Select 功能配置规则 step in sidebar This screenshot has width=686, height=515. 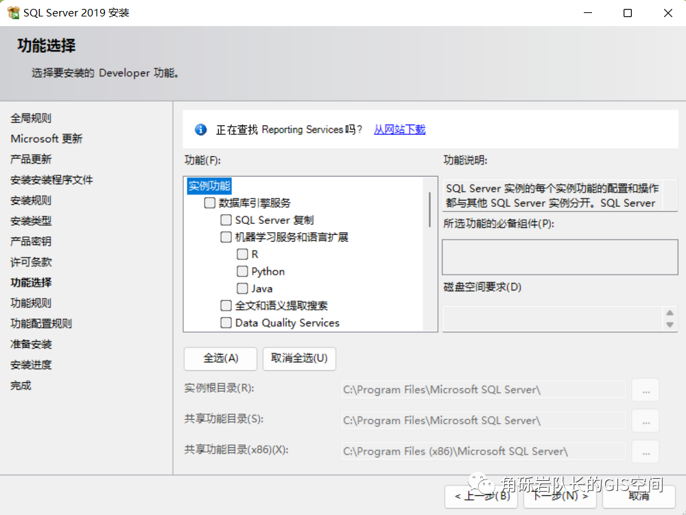pyautogui.click(x=41, y=323)
